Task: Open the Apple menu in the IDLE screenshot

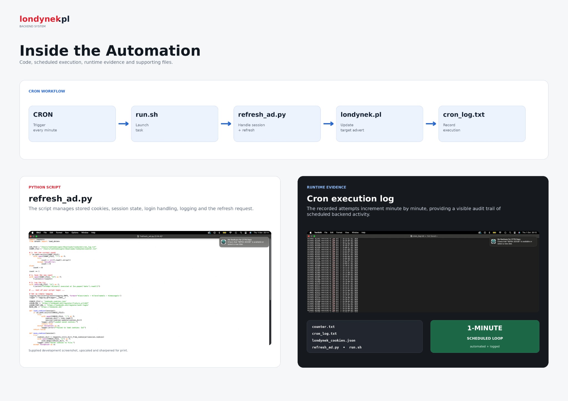Action: (x=32, y=233)
